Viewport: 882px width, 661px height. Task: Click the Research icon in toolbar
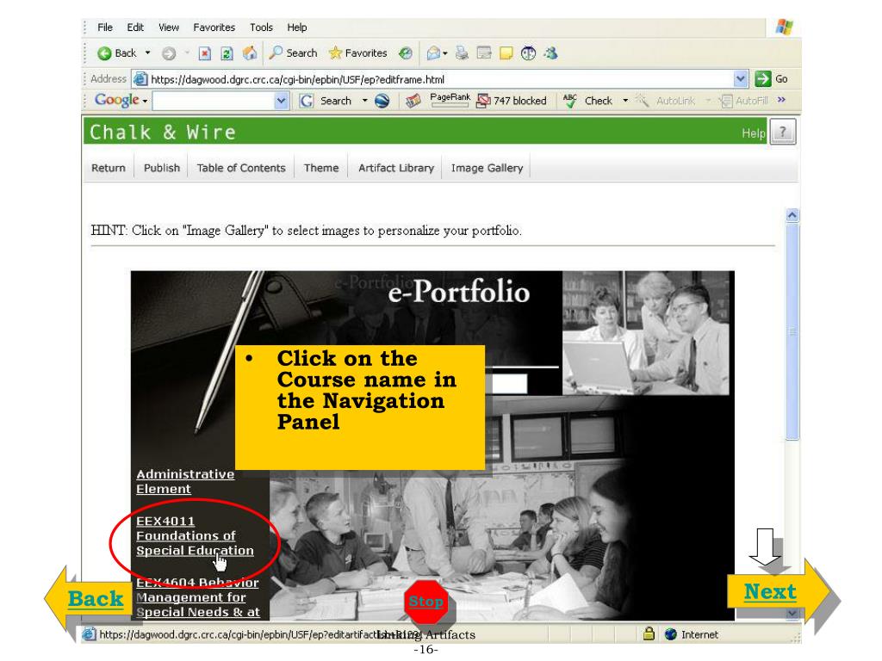(528, 53)
